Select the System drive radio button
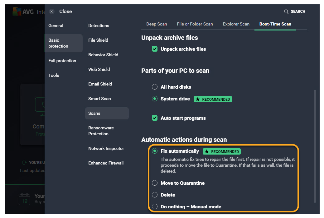Screen dimensions: 324x218 tap(155, 99)
